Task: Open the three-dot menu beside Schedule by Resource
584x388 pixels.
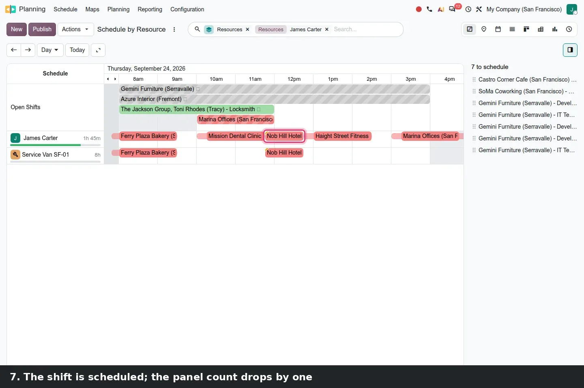Action: point(174,29)
